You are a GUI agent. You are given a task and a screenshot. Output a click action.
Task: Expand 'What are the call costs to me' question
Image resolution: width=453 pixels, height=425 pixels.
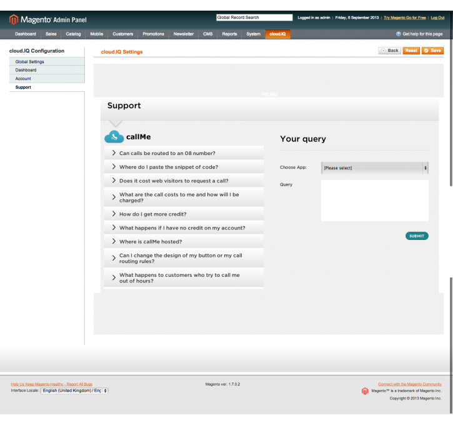[x=184, y=197]
